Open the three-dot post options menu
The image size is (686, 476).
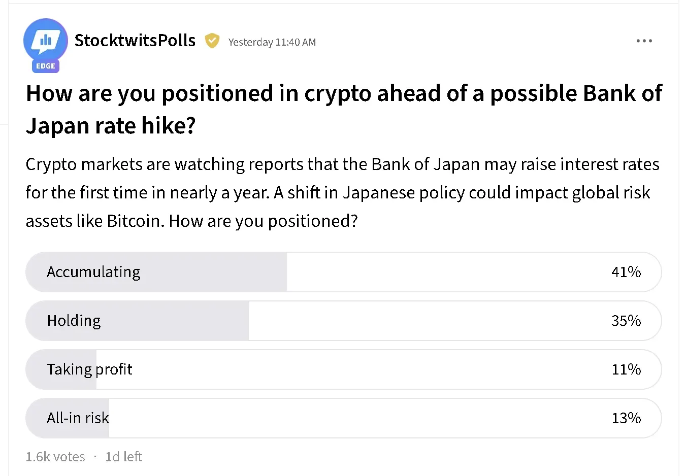coord(644,41)
